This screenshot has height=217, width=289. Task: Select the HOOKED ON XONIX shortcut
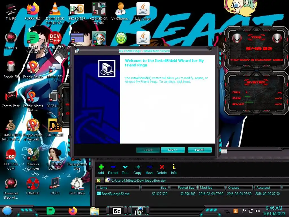click(x=99, y=13)
